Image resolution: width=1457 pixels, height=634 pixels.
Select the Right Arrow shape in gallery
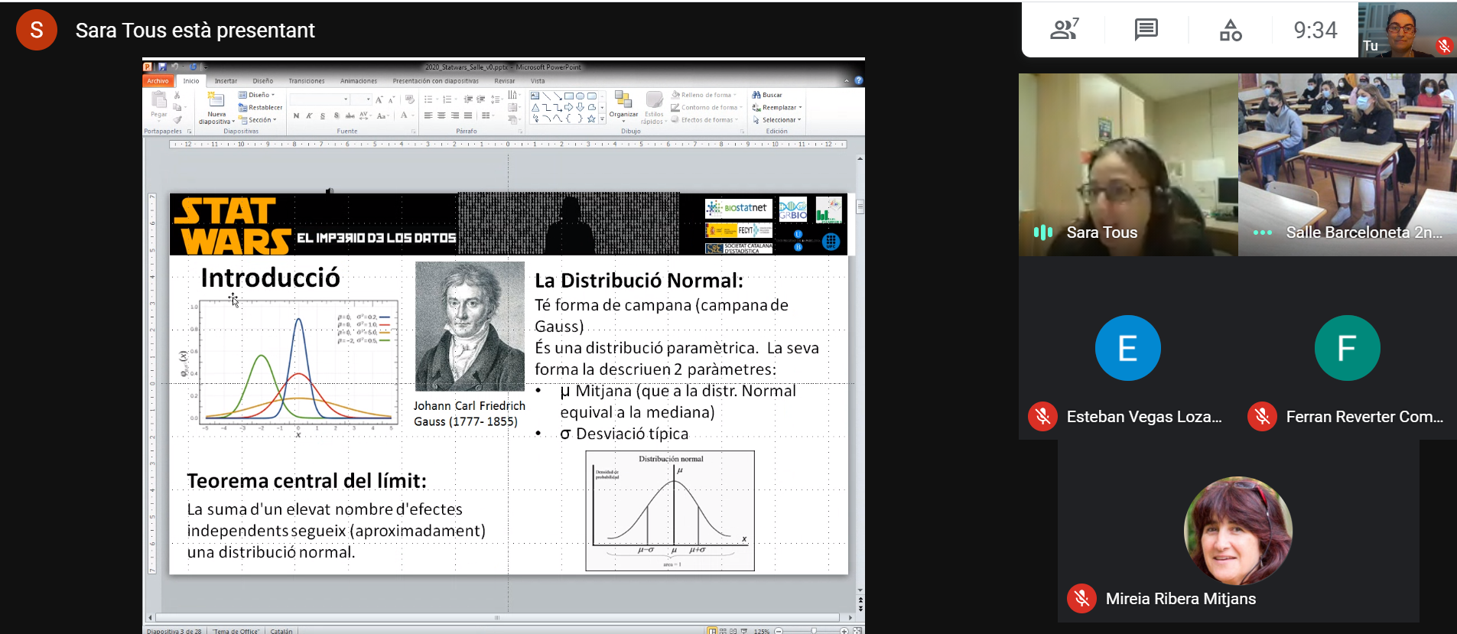[x=569, y=107]
